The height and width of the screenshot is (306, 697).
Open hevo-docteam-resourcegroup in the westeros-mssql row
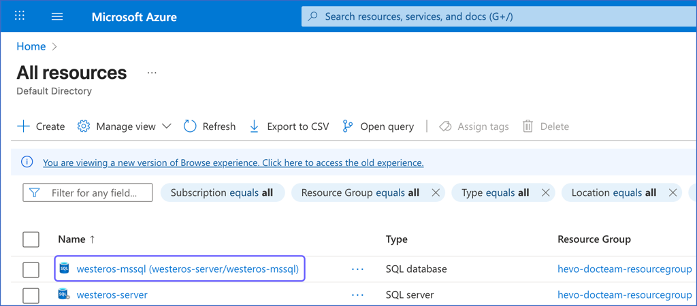coord(625,269)
